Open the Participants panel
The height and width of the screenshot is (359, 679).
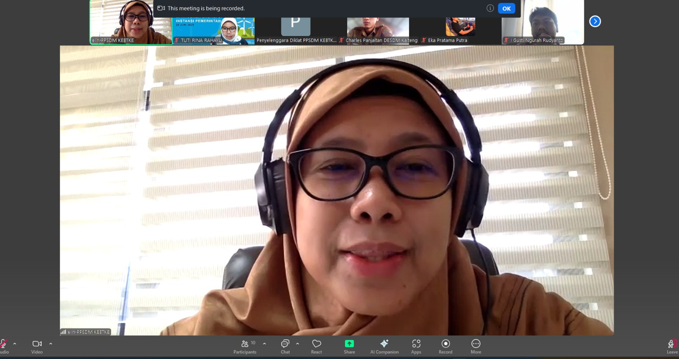pos(245,346)
